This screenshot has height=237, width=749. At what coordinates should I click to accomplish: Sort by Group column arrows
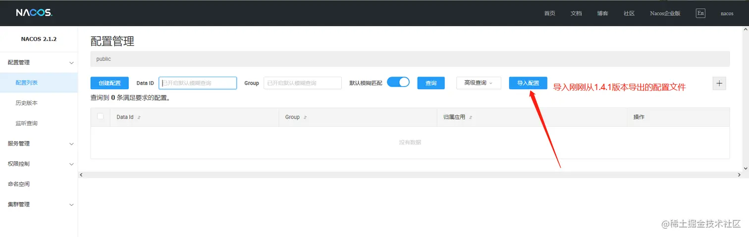305,117
